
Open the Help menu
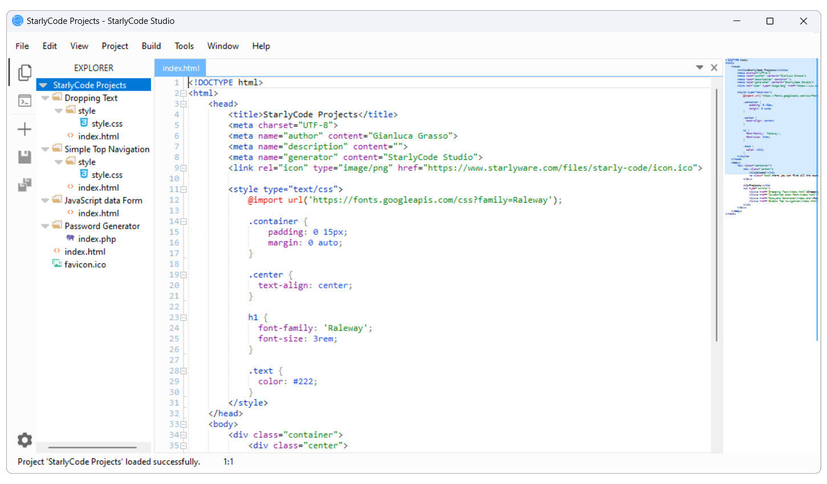[261, 46]
